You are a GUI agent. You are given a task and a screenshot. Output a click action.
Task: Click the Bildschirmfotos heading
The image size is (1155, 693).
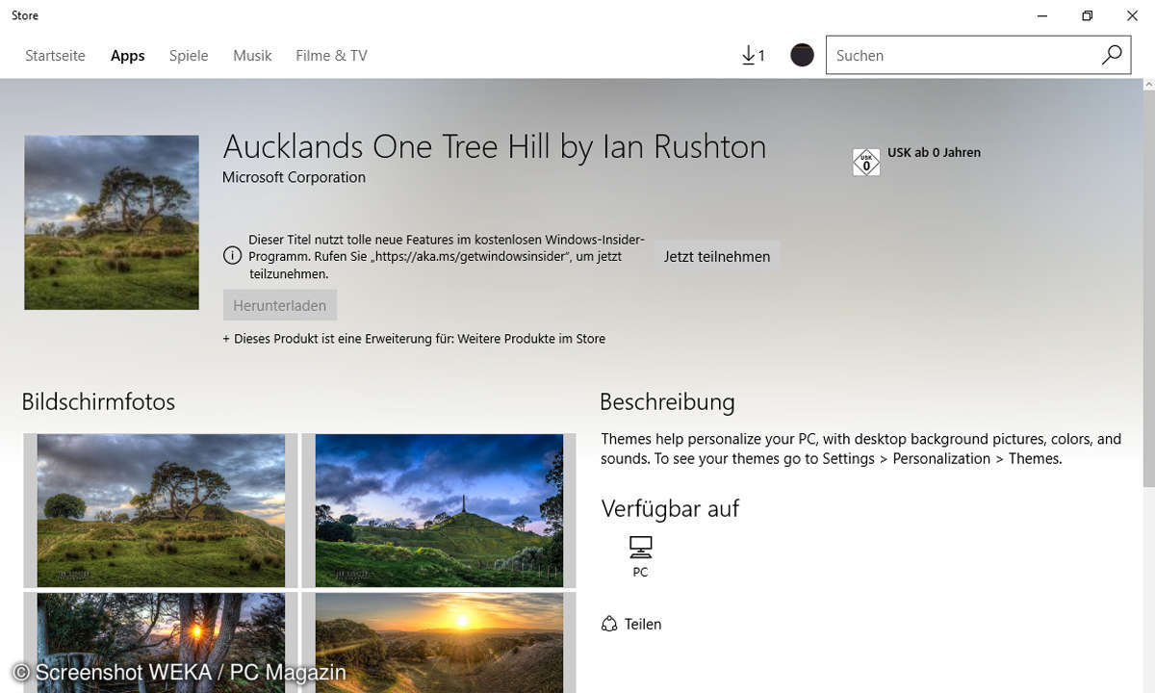click(98, 401)
